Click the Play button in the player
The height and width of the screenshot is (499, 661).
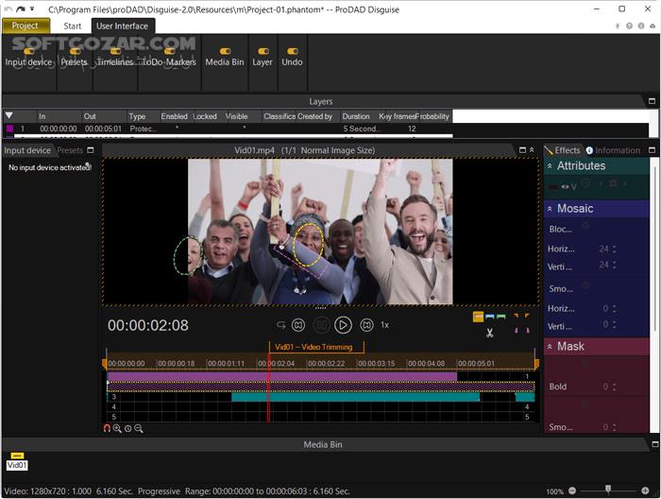click(343, 325)
